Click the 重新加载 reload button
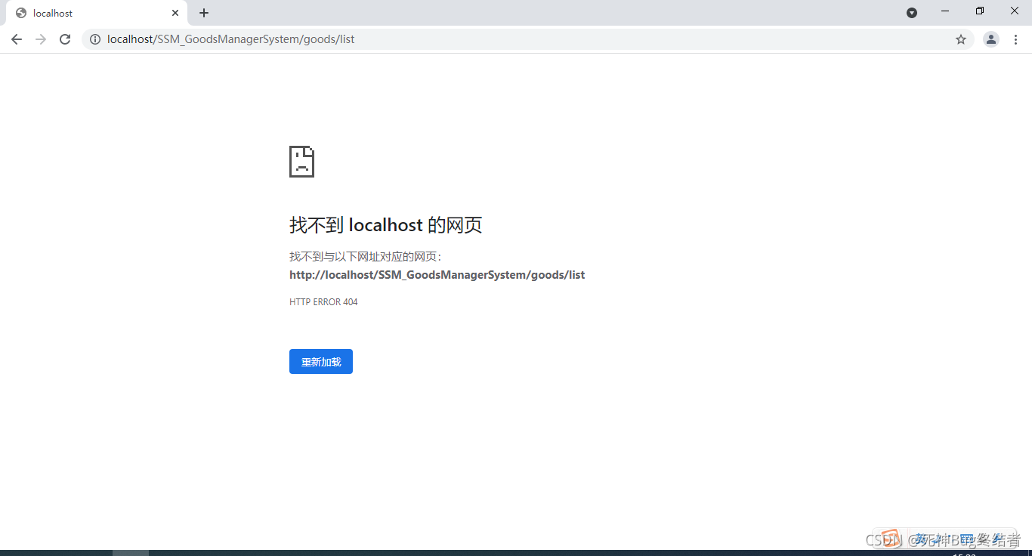Viewport: 1032px width, 556px height. [x=320, y=361]
